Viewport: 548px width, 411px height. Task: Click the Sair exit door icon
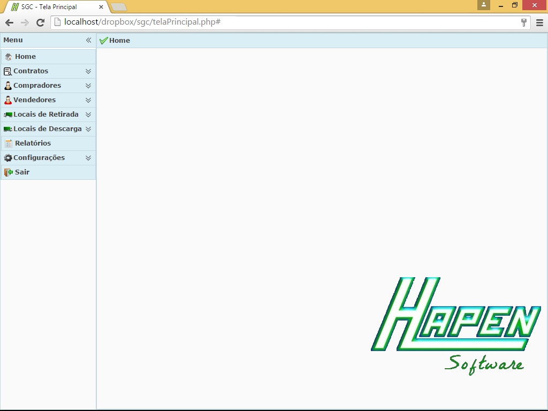[x=9, y=172]
